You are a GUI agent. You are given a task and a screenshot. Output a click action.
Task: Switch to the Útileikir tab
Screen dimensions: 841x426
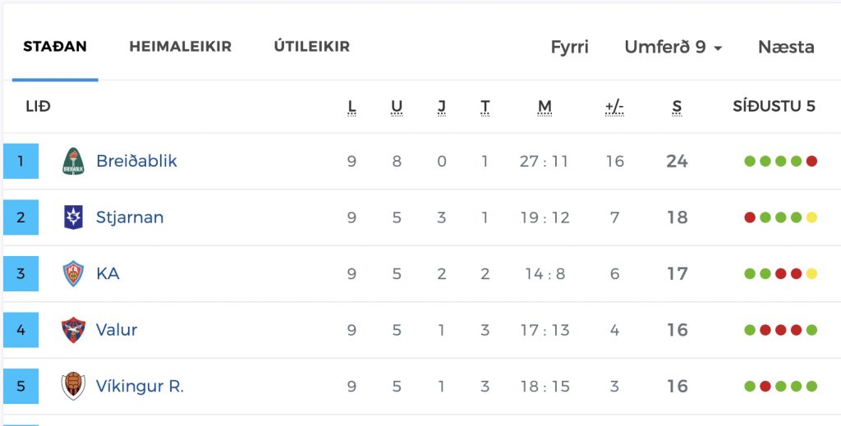311,47
